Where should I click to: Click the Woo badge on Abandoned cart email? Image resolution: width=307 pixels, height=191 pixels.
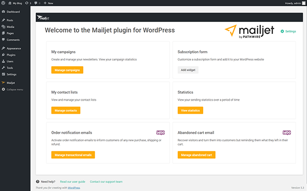(287, 133)
